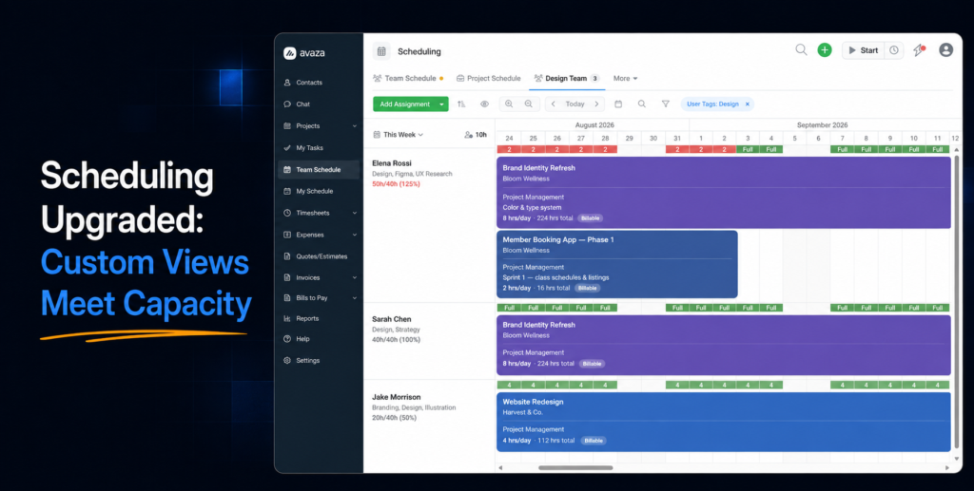Select Team Schedule in sidebar
The width and height of the screenshot is (974, 491).
[318, 170]
